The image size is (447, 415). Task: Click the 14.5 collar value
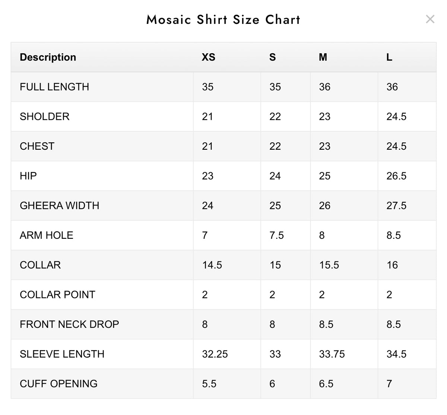click(x=212, y=265)
